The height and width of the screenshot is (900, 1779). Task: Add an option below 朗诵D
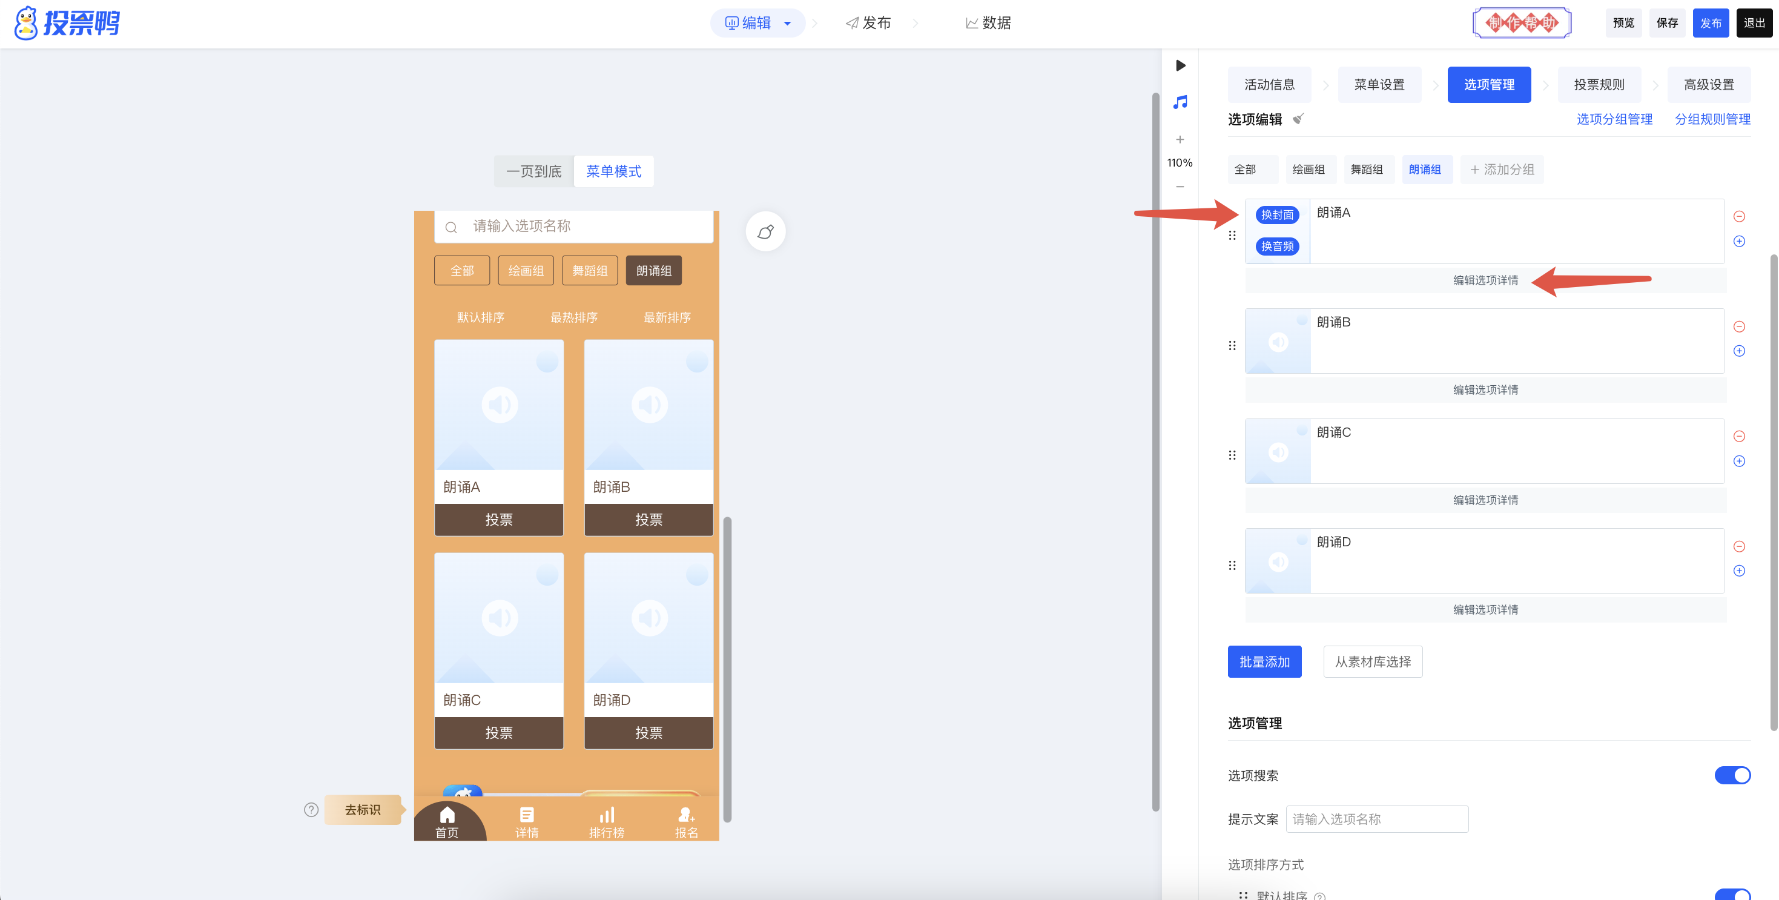coord(1739,571)
